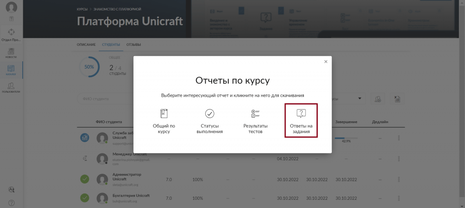This screenshot has height=208, width=465.
Task: Open three-dot menu for Менеджер Unicraft row
Action: tap(399, 159)
